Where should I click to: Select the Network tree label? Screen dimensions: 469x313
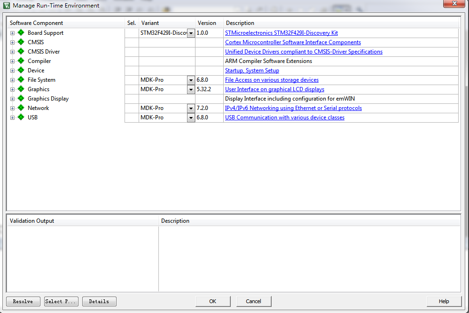[x=38, y=108]
